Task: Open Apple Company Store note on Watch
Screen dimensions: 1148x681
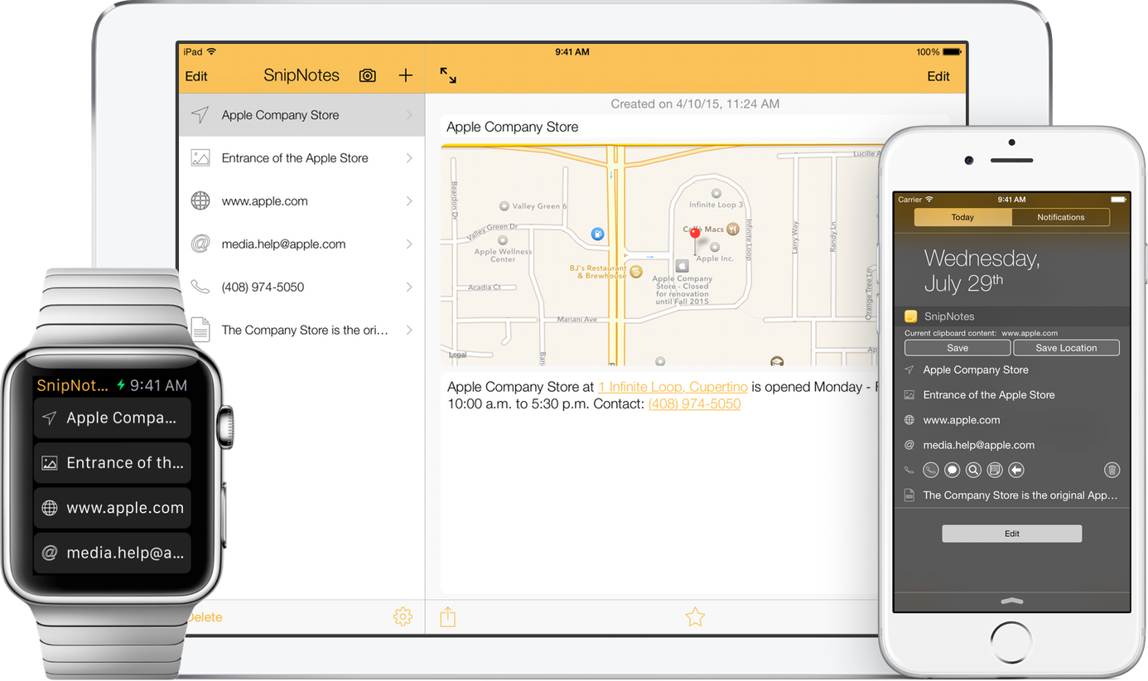Action: pos(113,418)
